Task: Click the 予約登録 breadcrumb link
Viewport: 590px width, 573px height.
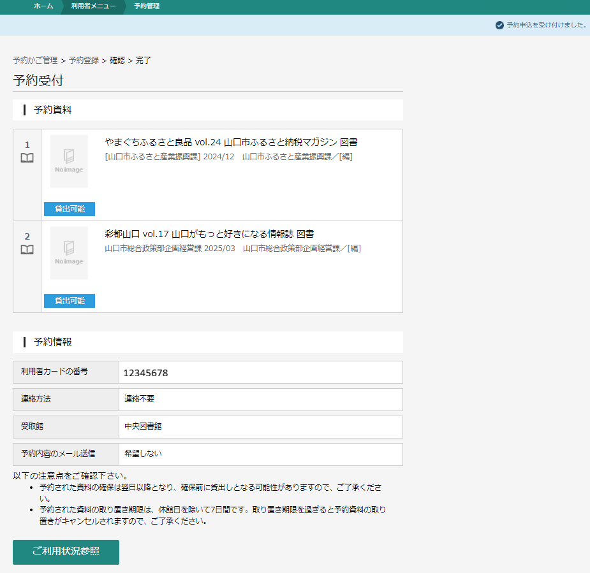Action: [x=84, y=61]
